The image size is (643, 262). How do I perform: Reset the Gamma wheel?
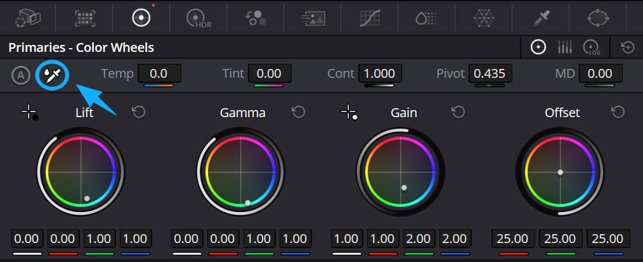[299, 112]
